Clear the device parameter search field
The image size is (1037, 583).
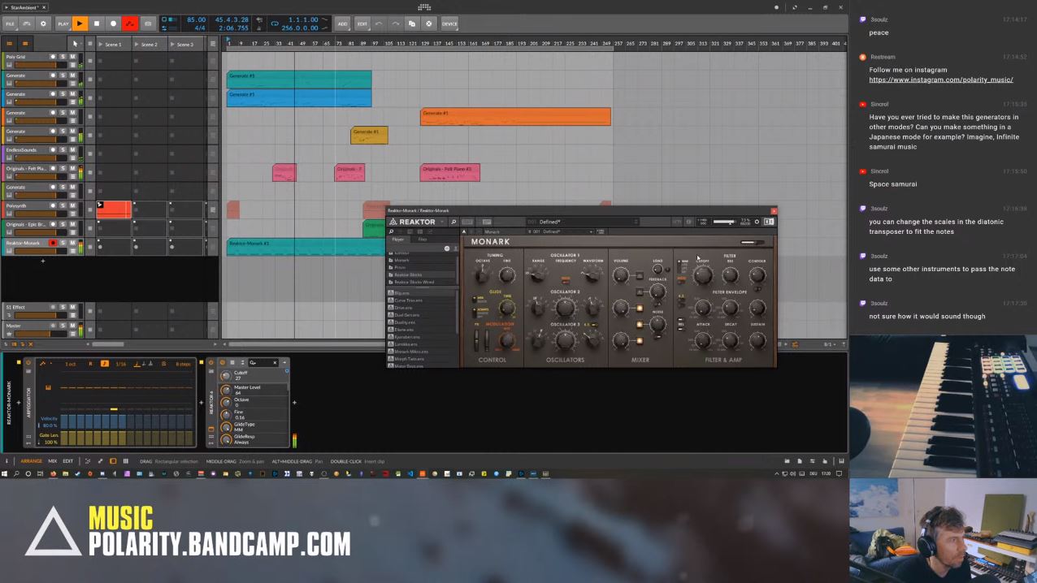click(x=275, y=363)
